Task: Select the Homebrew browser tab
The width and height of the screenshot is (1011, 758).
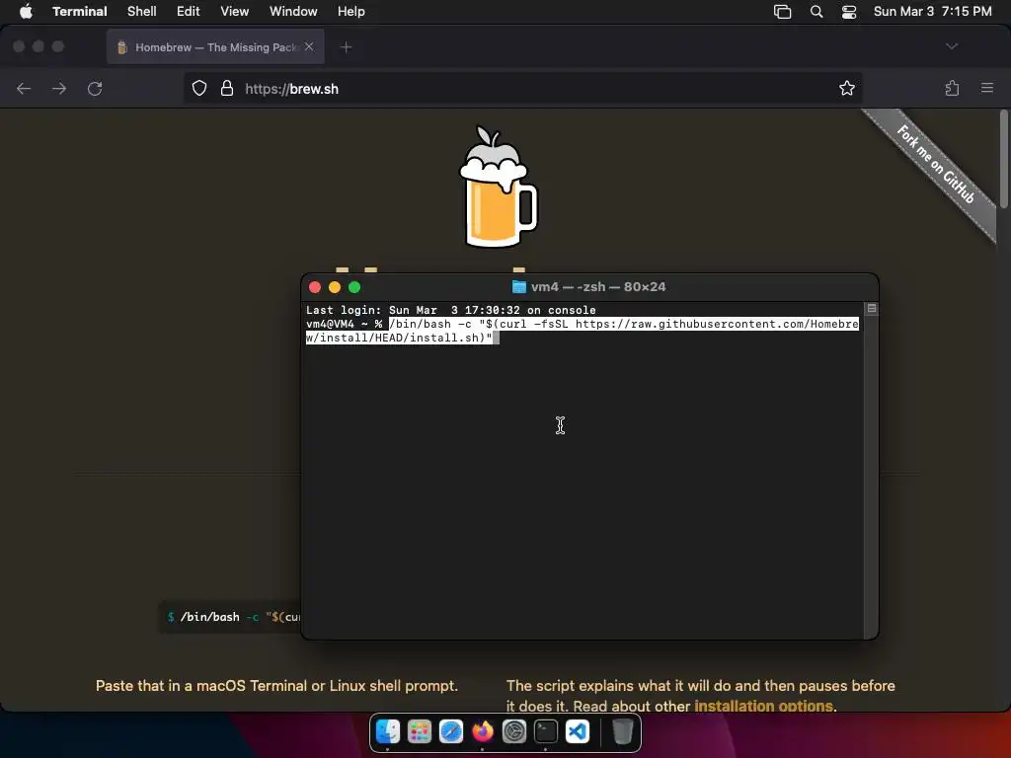Action: (x=215, y=47)
